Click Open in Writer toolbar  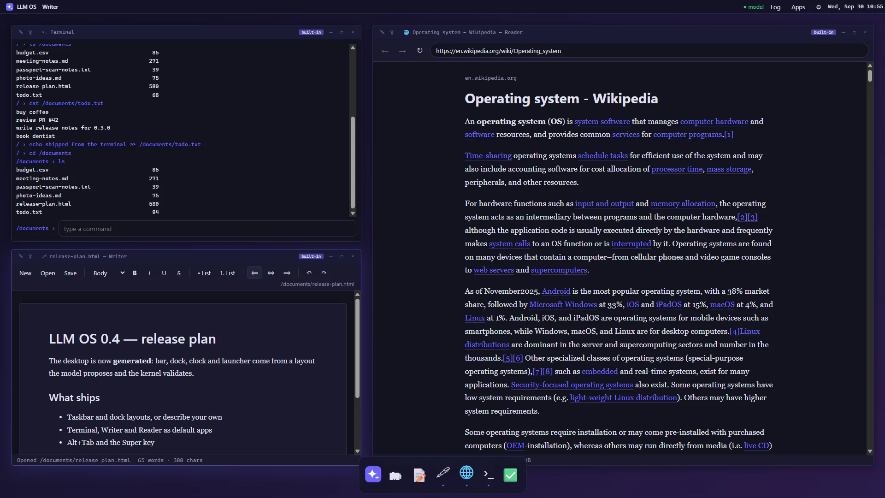click(48, 273)
